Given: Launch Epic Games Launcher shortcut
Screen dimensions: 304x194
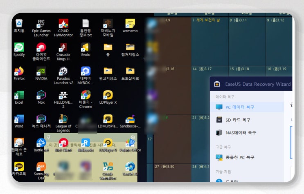Looking at the screenshot, I should click(41, 28).
